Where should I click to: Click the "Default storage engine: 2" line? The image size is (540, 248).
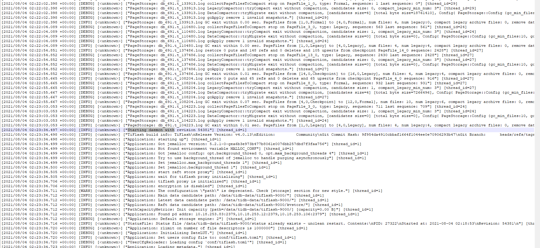click(129, 219)
